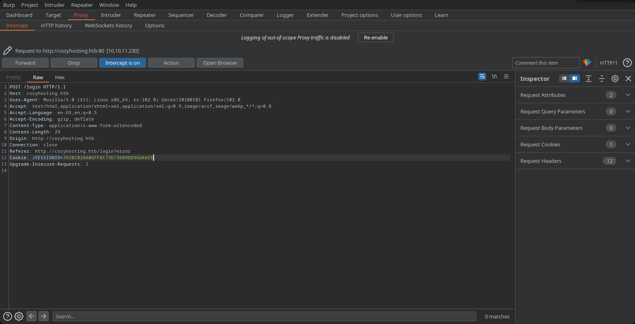The height and width of the screenshot is (324, 635).
Task: Open the Decoder tab
Action: coord(217,15)
